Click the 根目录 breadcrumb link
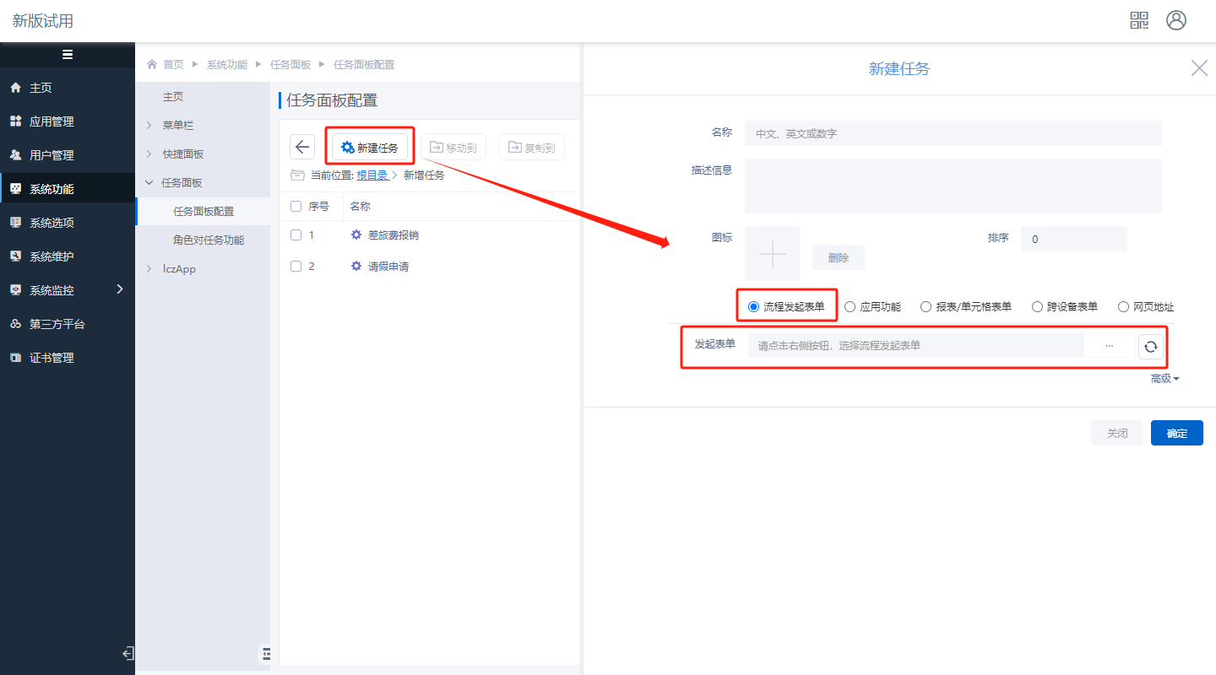 tap(372, 175)
